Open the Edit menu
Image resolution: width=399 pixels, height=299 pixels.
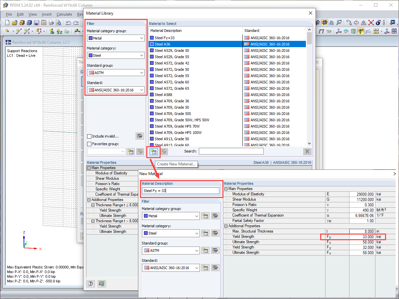20,14
